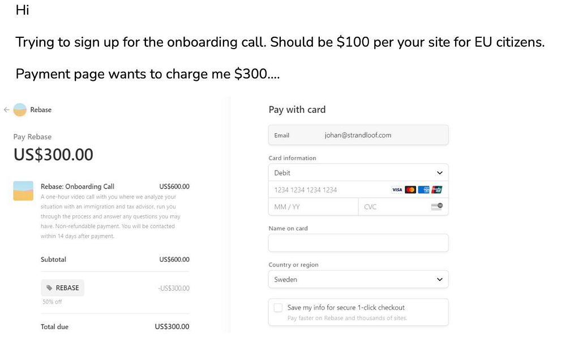
Task: Focus the card number field
Action: pos(328,190)
